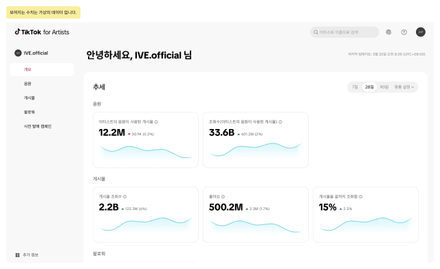Show info icon on the 15% card title
440x269 pixels.
pos(360,197)
